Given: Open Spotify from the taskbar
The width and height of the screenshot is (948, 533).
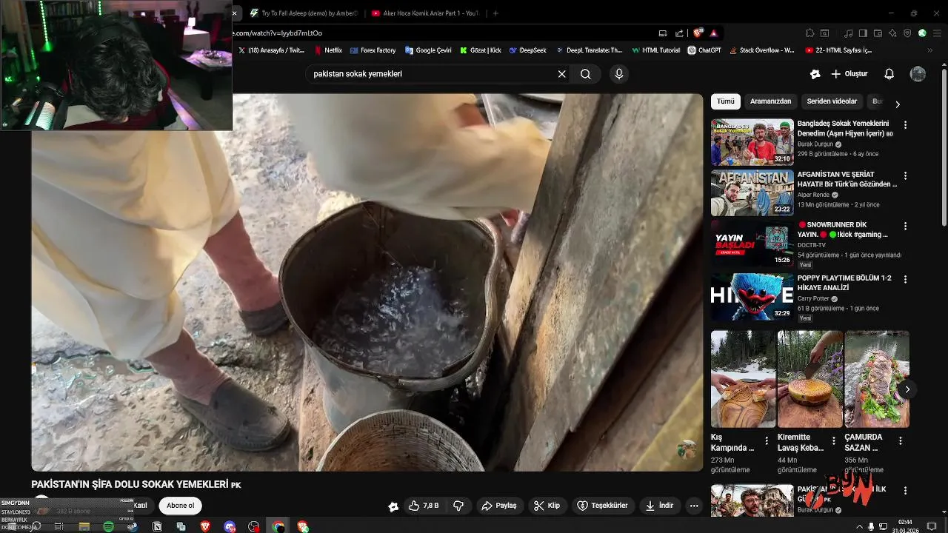Looking at the screenshot, I should tap(108, 526).
